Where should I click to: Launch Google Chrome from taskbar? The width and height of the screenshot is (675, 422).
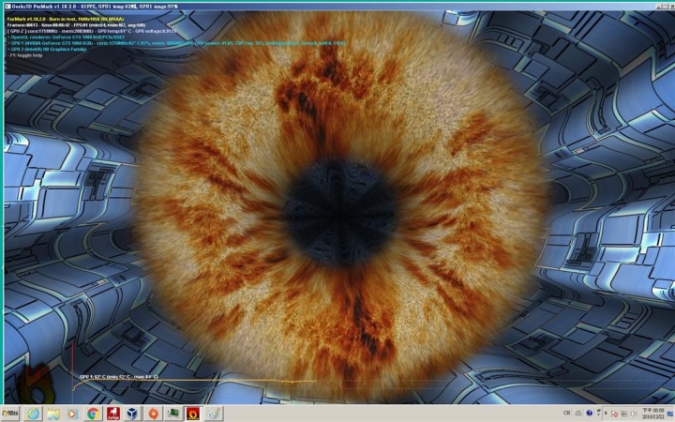[x=93, y=414]
